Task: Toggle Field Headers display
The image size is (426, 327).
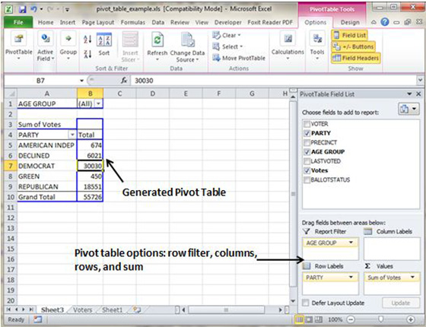Action: pos(356,58)
